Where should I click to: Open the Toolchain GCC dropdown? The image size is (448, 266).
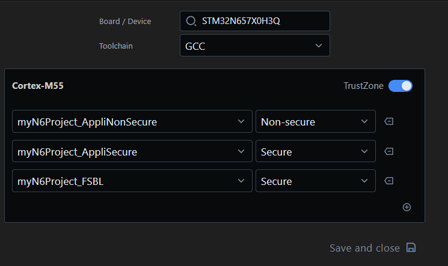(x=254, y=46)
